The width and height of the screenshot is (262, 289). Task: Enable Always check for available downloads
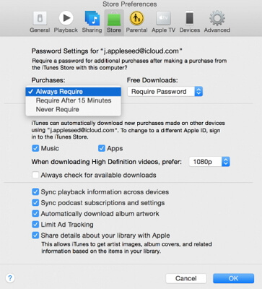click(35, 175)
